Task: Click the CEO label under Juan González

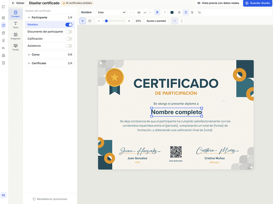Action: (137, 162)
